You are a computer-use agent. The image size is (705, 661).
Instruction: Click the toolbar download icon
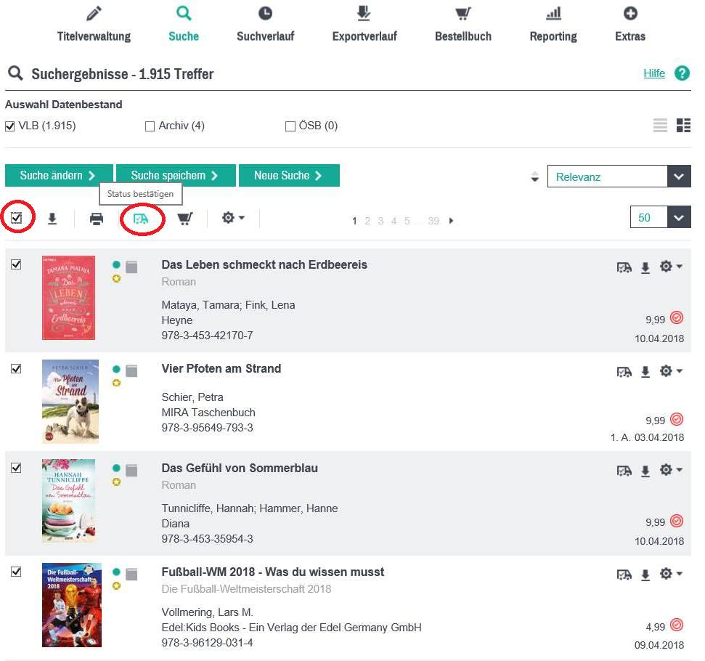(x=52, y=219)
